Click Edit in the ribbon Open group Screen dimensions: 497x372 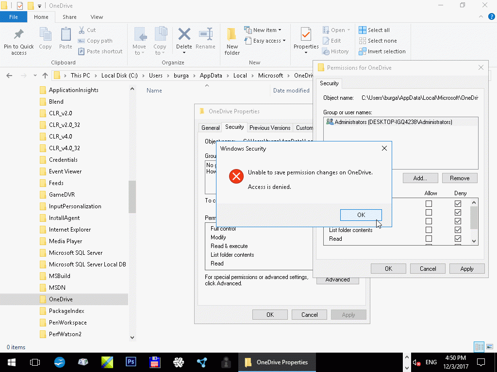pos(332,41)
